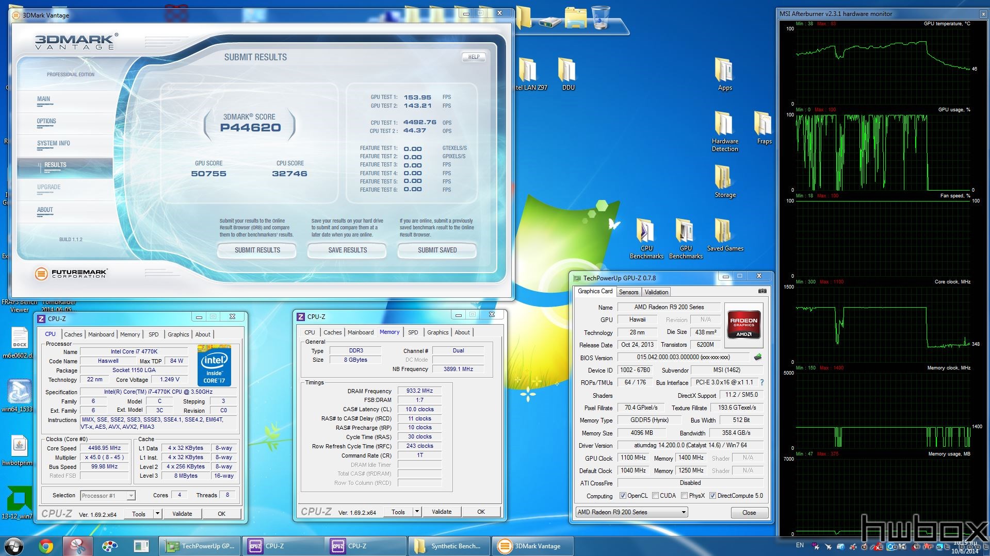Toggle the DirectCompute 5.0 checkbox

712,496
